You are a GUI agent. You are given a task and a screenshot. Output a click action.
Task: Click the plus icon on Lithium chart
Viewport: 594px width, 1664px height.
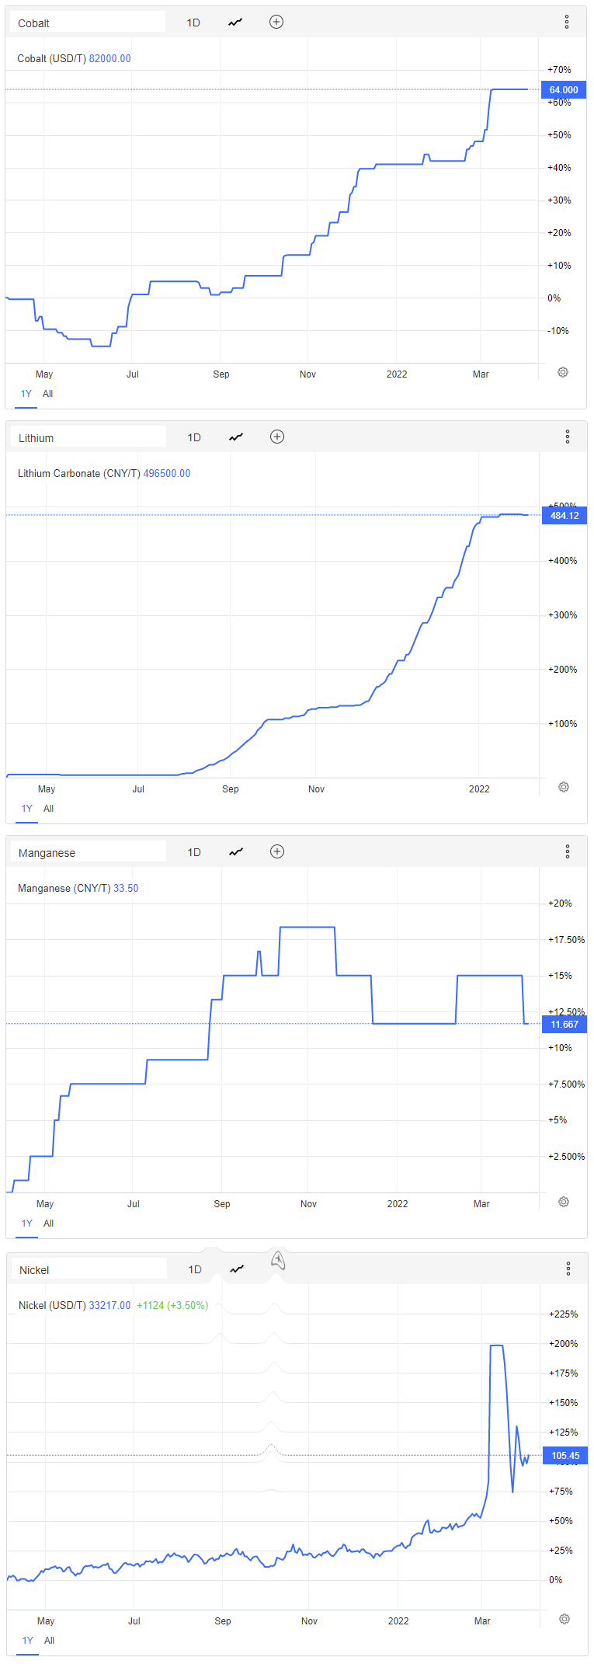coord(276,437)
